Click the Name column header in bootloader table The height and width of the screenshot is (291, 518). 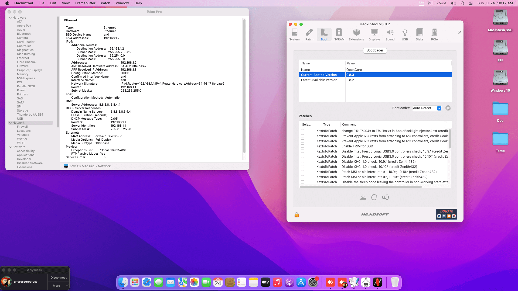(x=322, y=63)
